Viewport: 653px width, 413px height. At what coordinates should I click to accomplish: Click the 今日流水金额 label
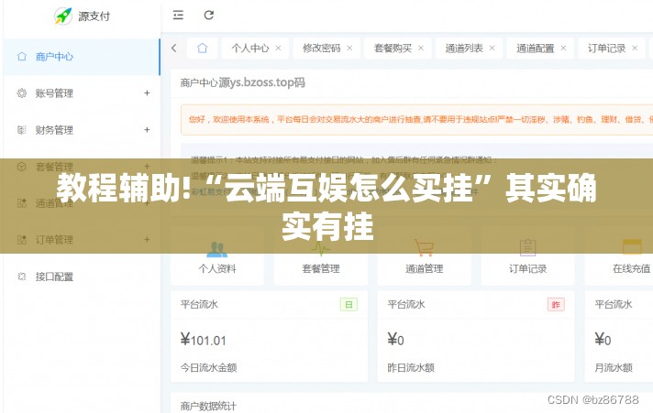coord(208,367)
